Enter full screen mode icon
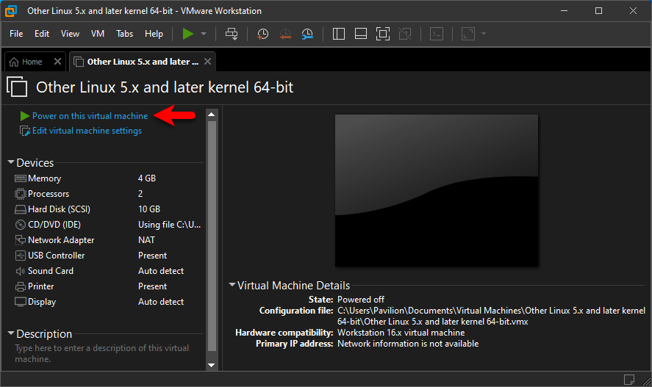 [382, 34]
